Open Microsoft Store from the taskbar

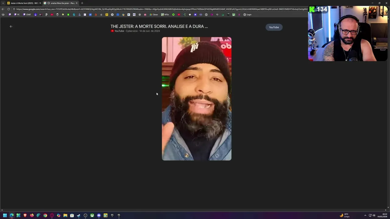tap(72, 215)
